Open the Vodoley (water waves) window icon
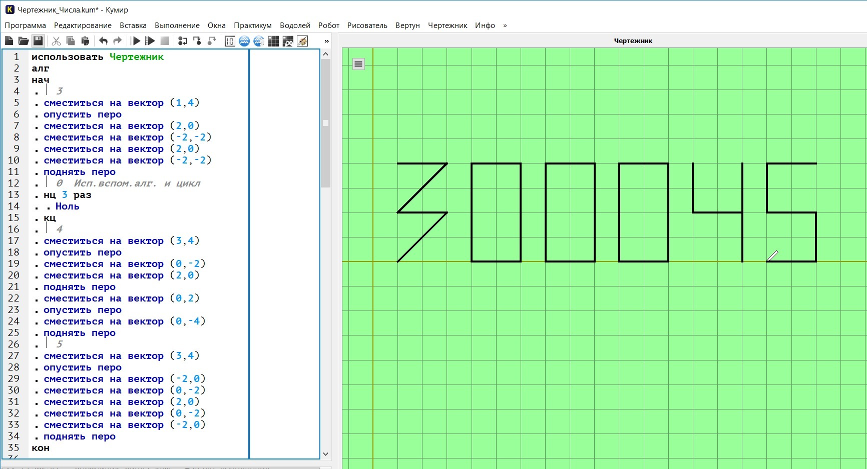Viewport: 867px width, 469px height. (244, 41)
